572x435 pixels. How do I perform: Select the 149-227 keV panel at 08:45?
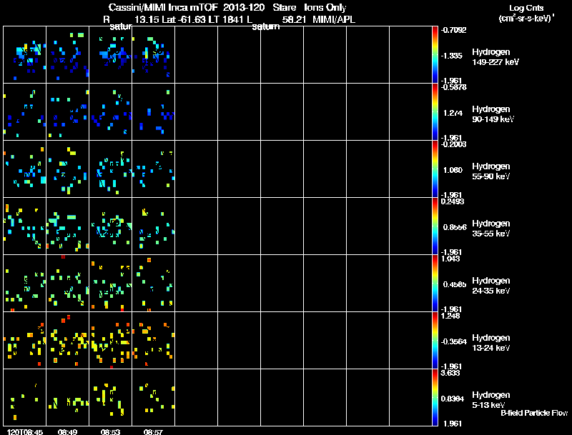point(25,55)
